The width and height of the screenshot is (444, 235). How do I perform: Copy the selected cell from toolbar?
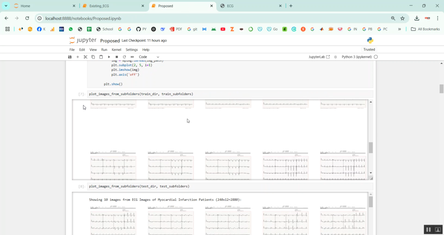point(93,57)
